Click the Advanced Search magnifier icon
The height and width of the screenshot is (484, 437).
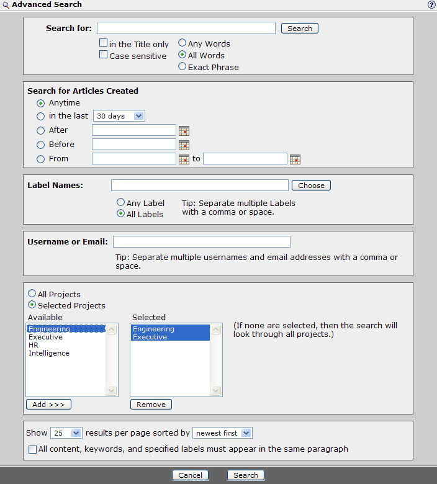click(x=6, y=4)
